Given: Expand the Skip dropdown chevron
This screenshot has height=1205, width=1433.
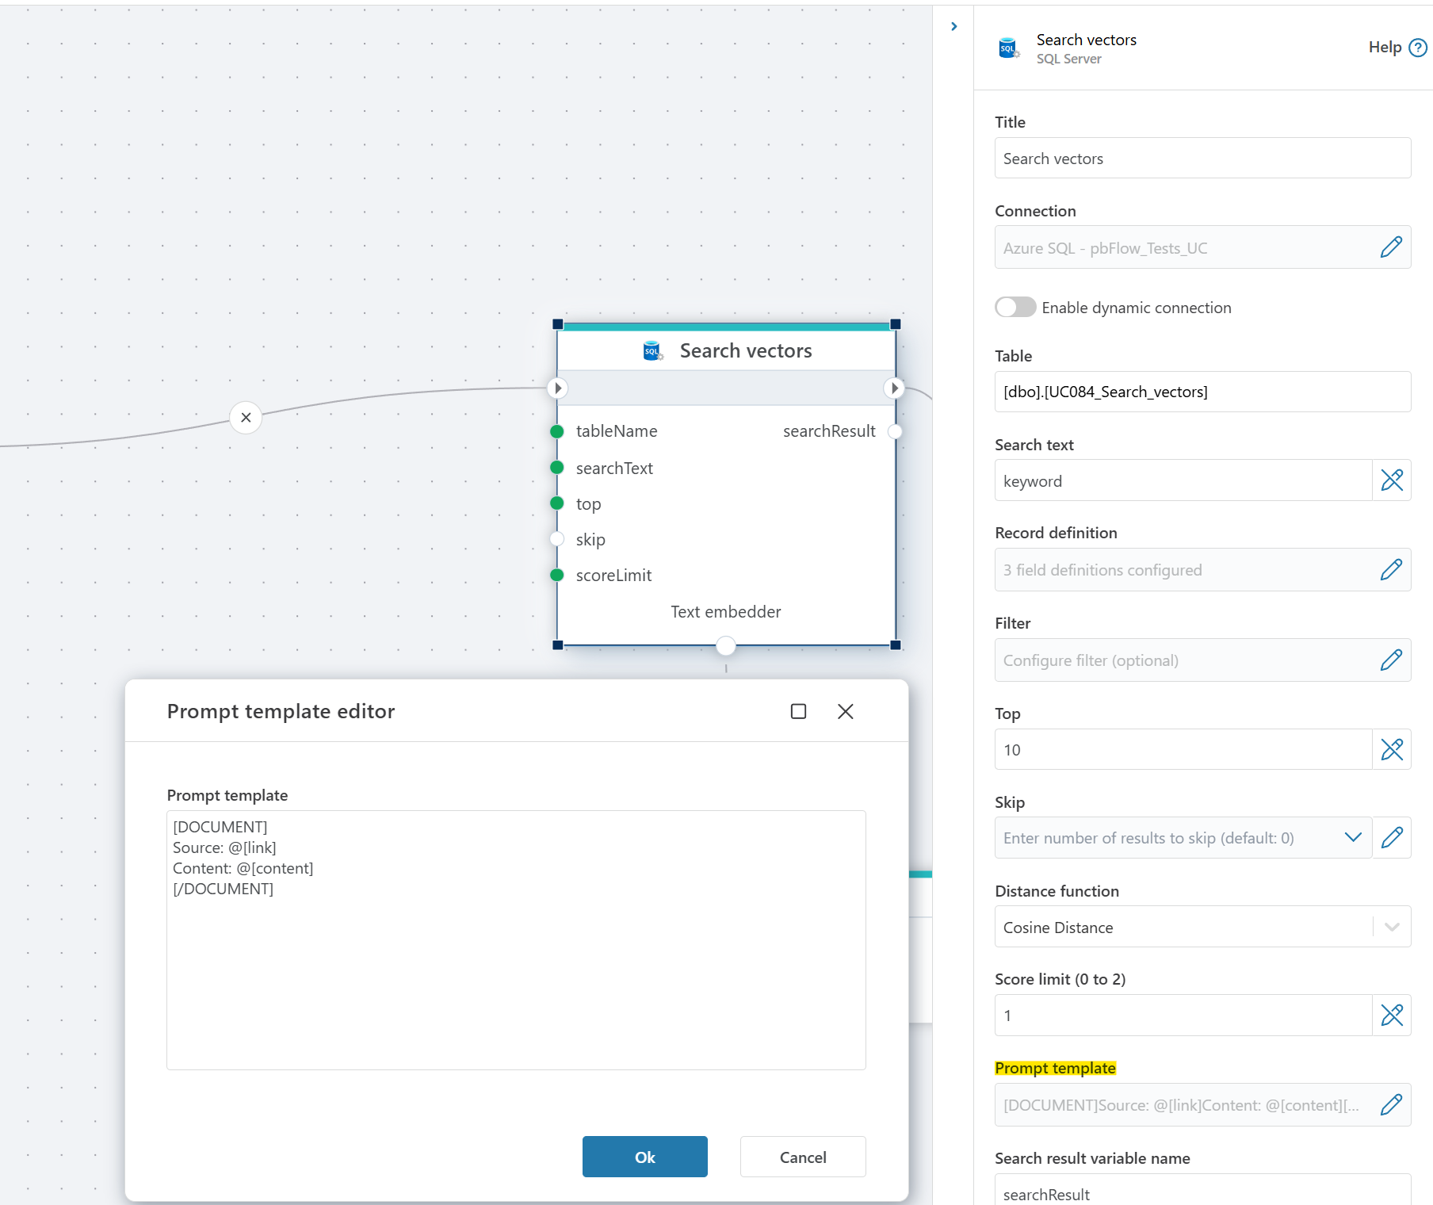Looking at the screenshot, I should 1353,838.
